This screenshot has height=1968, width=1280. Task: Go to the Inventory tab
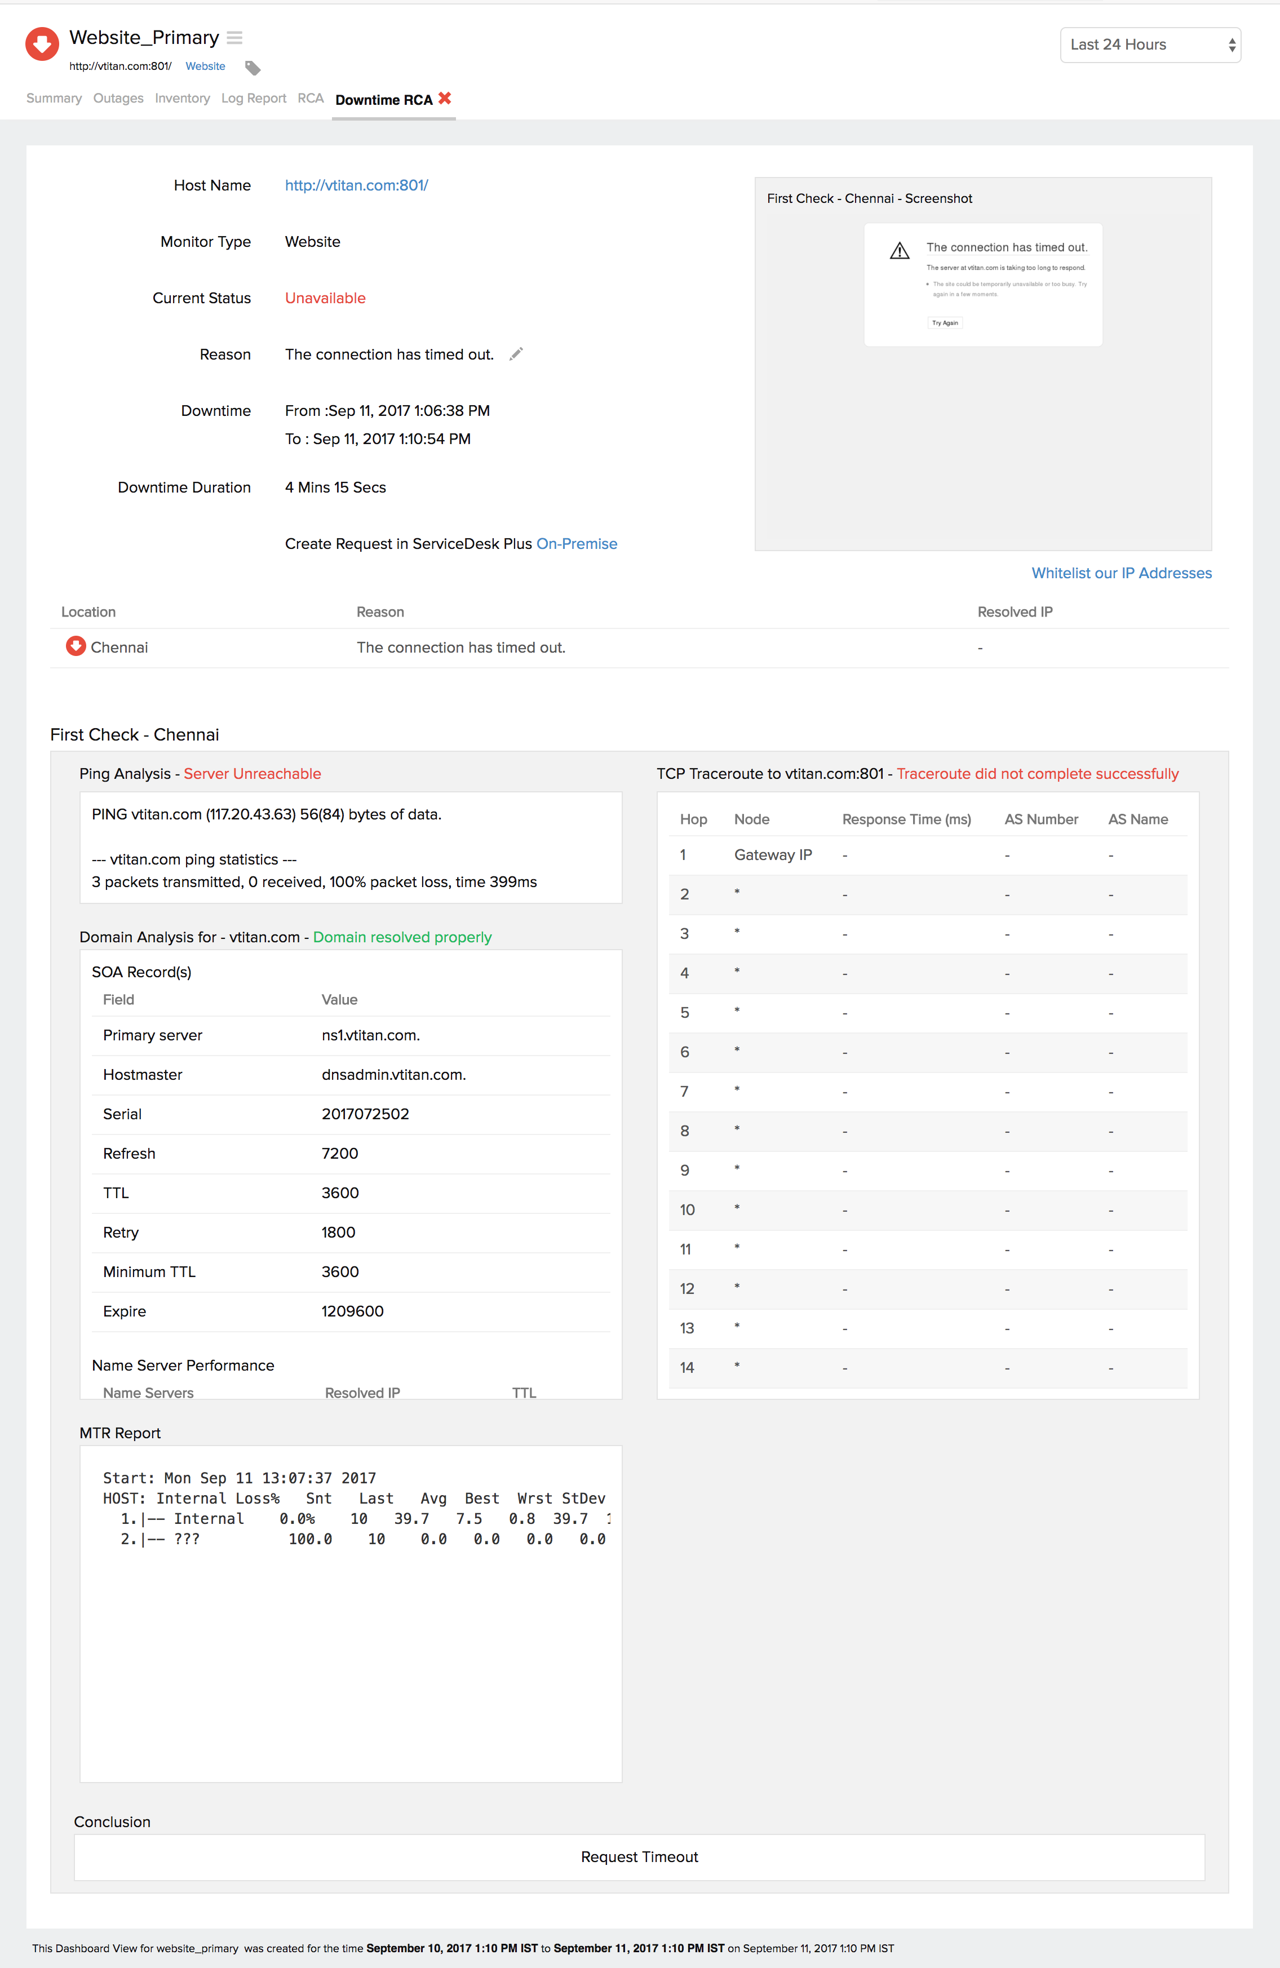182,99
